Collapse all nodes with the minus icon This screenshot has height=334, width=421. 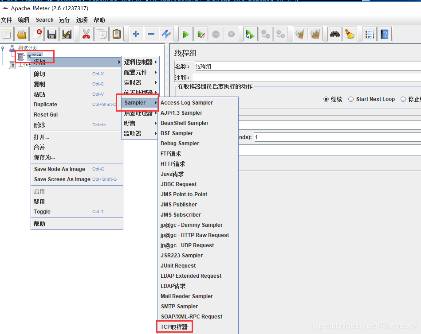pos(151,34)
